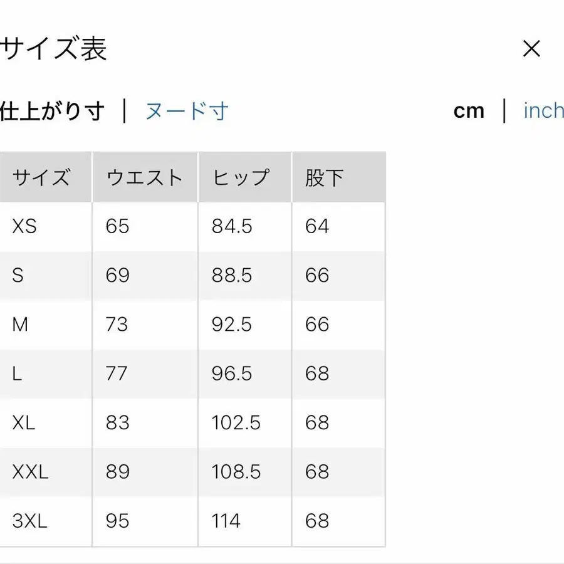Image resolution: width=564 pixels, height=564 pixels.
Task: Select the ヌード寸 measurement view
Action: tap(186, 111)
